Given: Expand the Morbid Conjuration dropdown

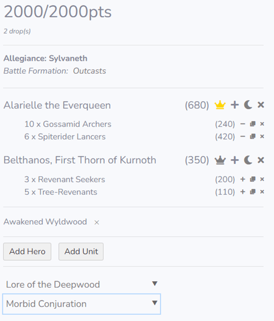Looking at the screenshot, I should pyautogui.click(x=82, y=304).
